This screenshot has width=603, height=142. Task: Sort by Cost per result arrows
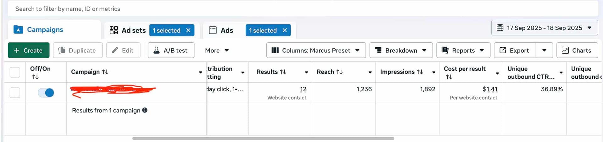click(449, 77)
